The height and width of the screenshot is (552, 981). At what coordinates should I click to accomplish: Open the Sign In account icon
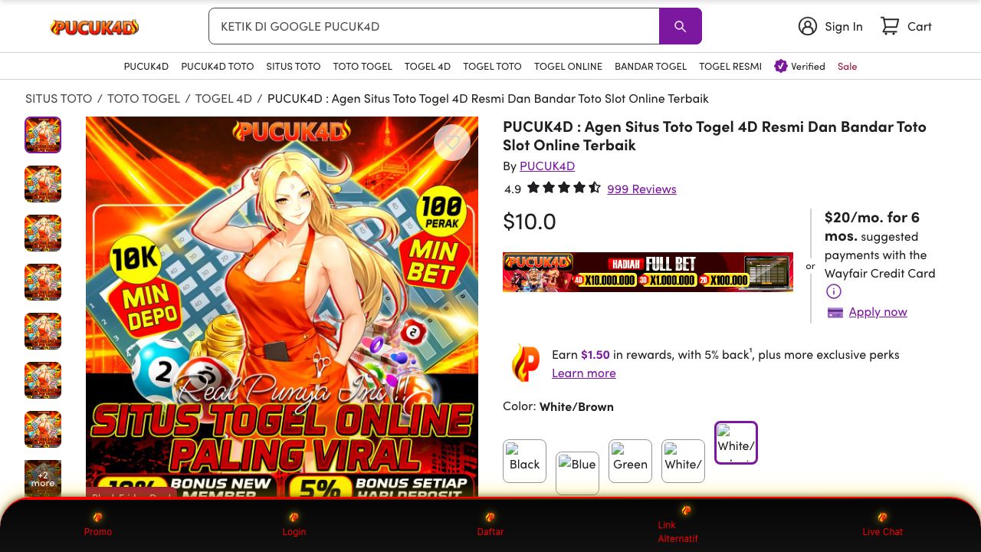tap(808, 26)
